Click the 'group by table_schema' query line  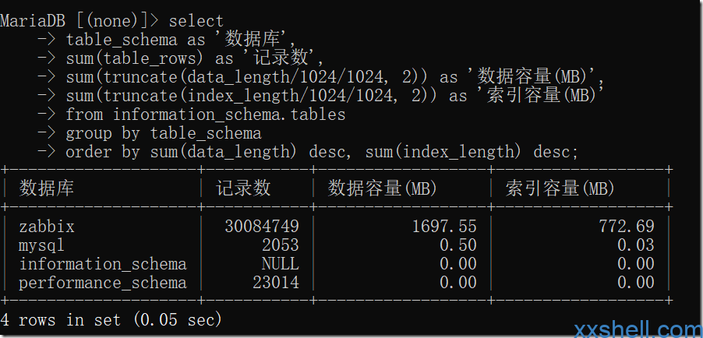pyautogui.click(x=164, y=134)
